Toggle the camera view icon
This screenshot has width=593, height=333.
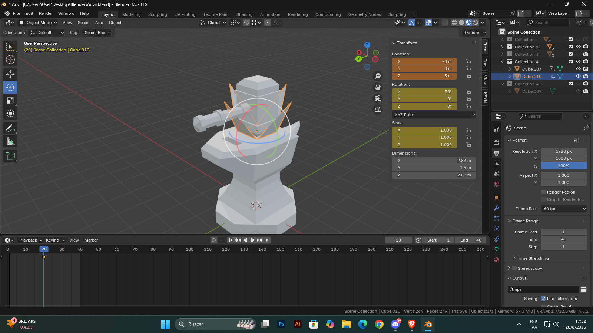click(x=378, y=98)
